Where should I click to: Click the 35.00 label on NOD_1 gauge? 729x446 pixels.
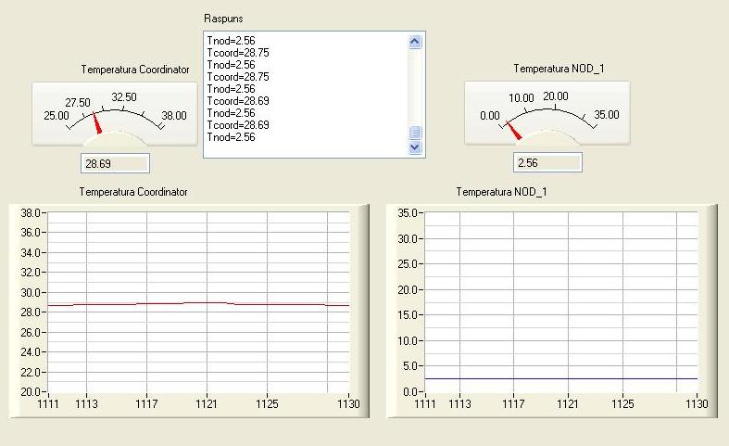[607, 115]
